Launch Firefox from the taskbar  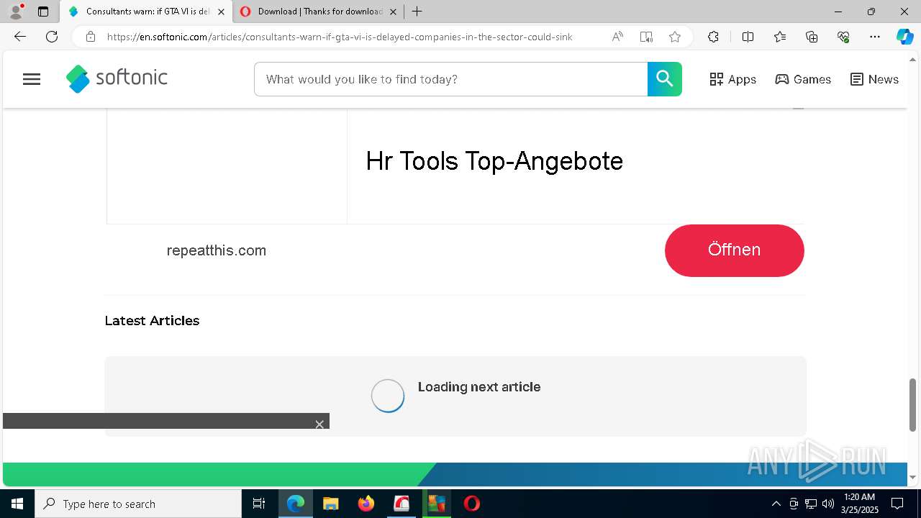[366, 504]
